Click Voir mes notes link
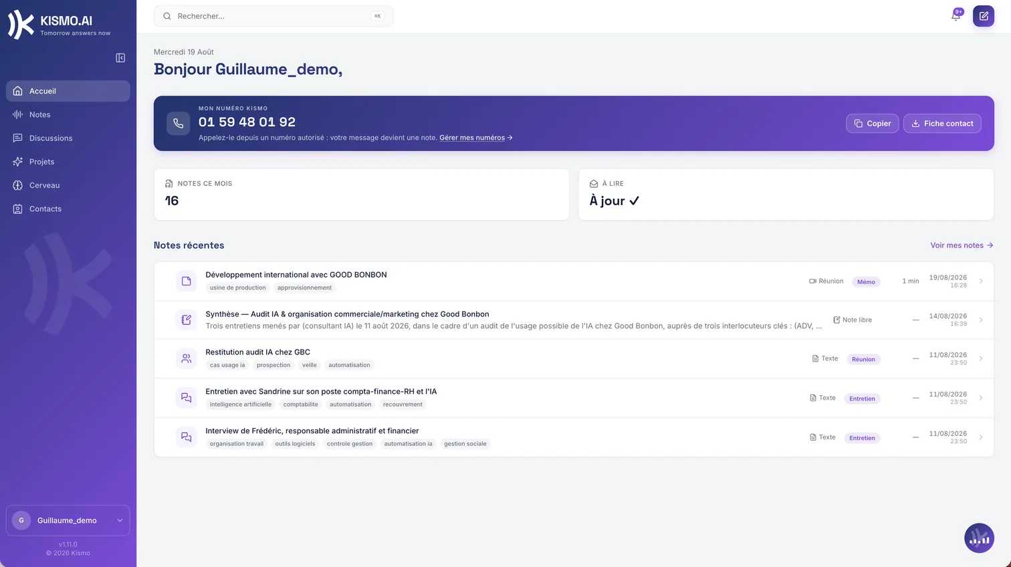The width and height of the screenshot is (1011, 567). pyautogui.click(x=962, y=245)
